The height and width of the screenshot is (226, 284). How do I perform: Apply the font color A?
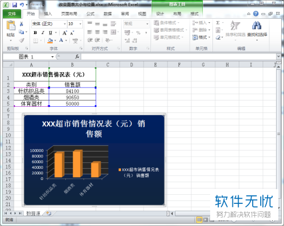pyautogui.click(x=61, y=40)
